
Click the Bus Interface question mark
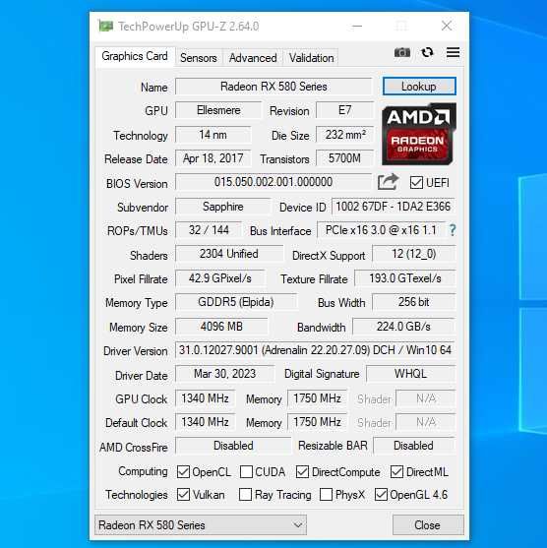tap(453, 230)
